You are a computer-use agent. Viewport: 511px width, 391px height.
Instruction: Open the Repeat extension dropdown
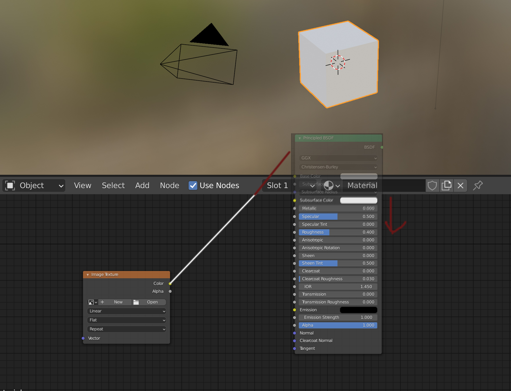click(x=127, y=329)
